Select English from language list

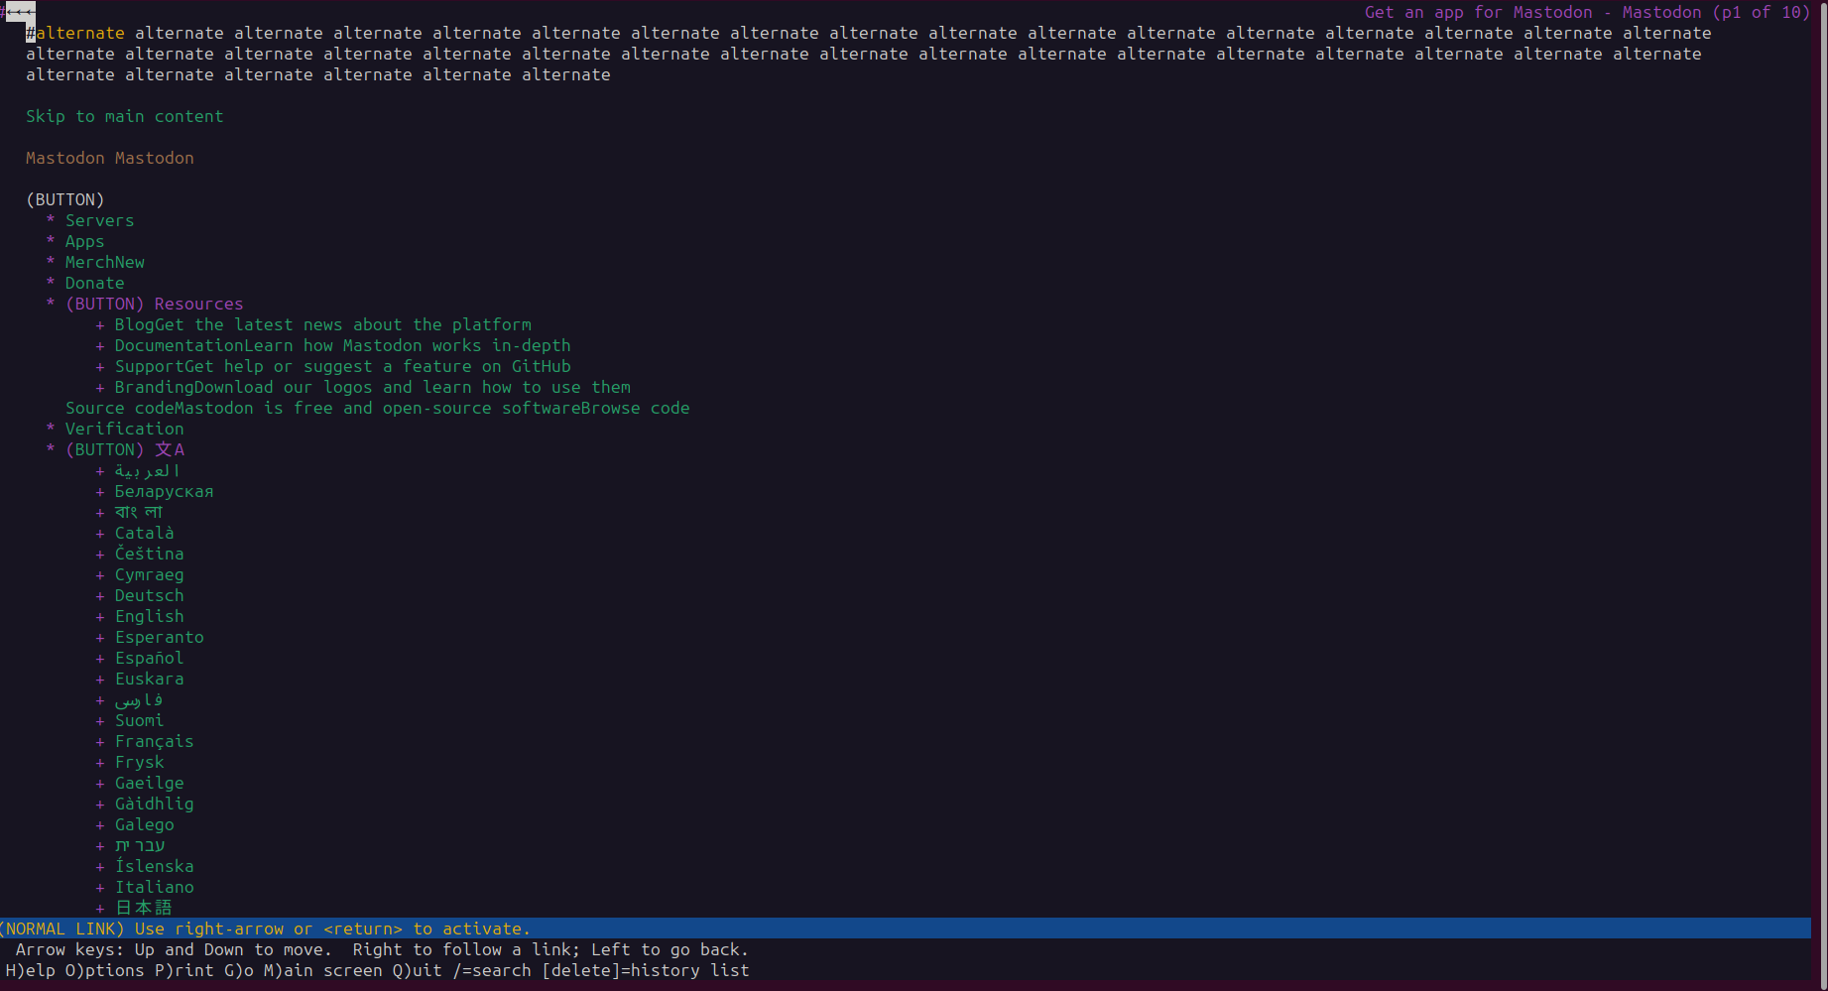coord(149,616)
